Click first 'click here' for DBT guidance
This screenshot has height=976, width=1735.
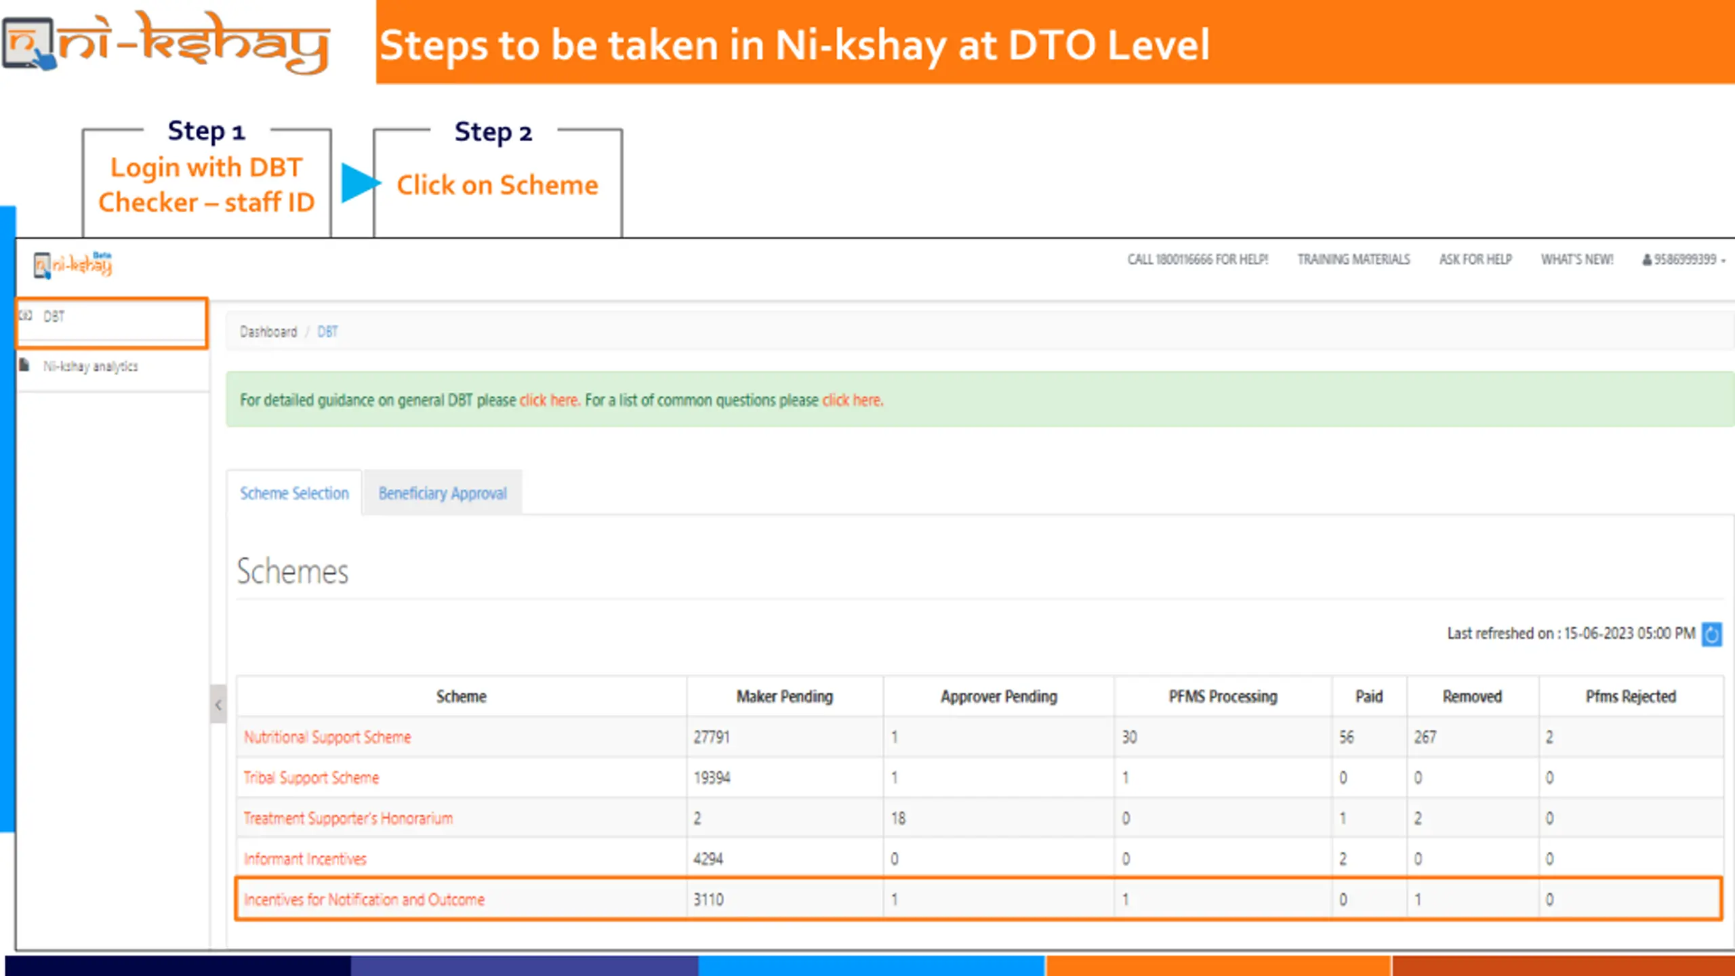pyautogui.click(x=549, y=400)
